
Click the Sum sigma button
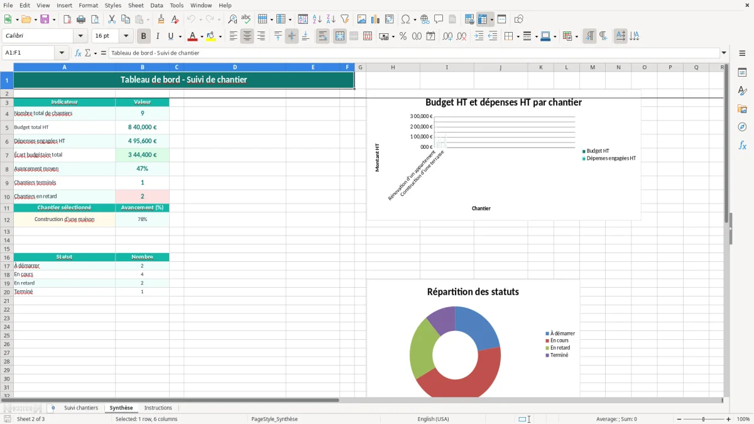88,53
